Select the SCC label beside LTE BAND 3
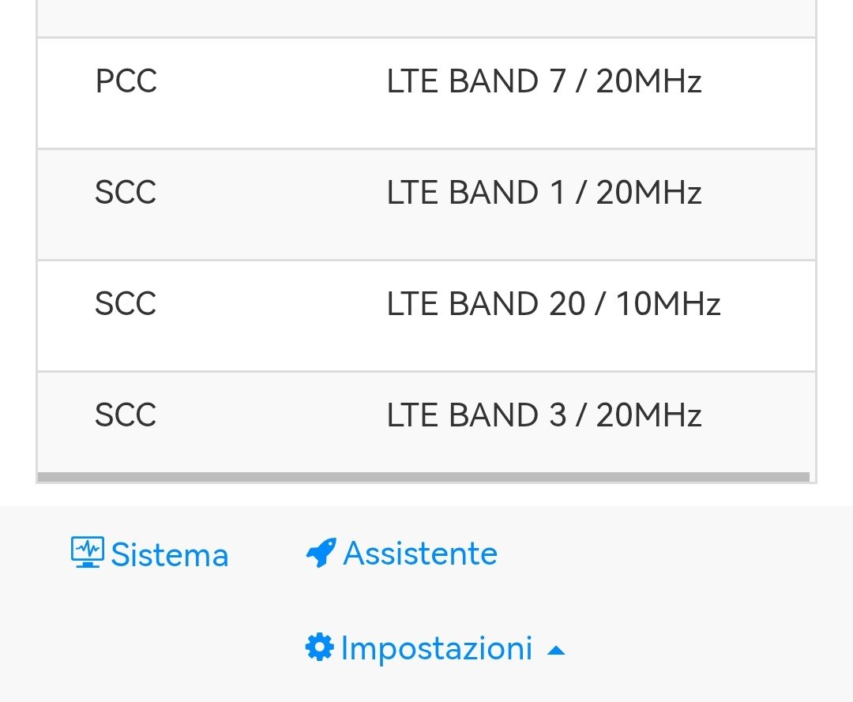 [x=126, y=415]
